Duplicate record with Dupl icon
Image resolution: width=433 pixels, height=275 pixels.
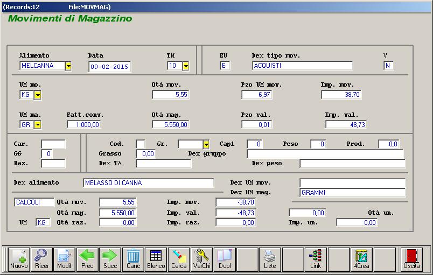(225, 259)
